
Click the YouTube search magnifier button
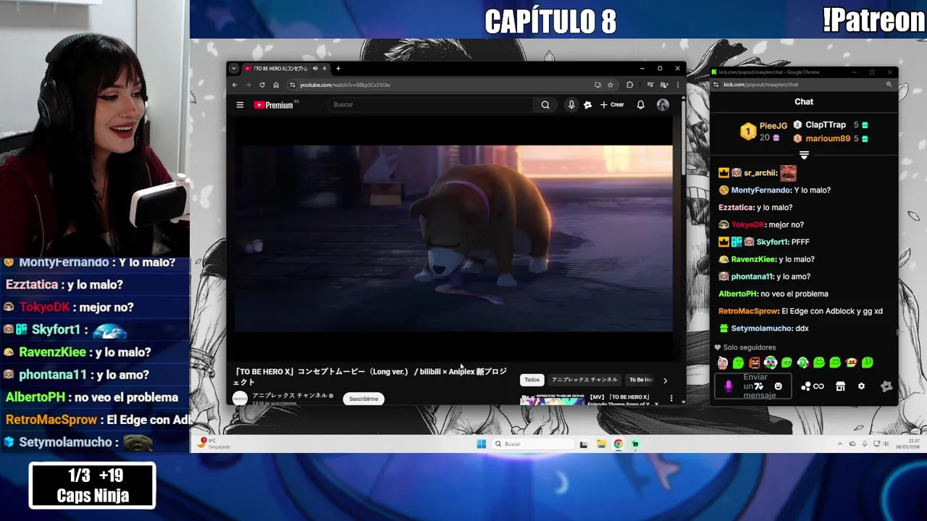point(545,105)
